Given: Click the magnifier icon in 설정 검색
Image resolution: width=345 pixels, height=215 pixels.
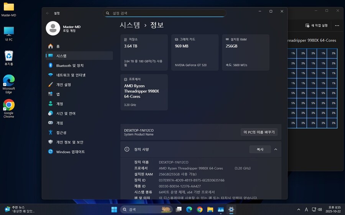Looking at the screenshot, I should tap(108, 13).
